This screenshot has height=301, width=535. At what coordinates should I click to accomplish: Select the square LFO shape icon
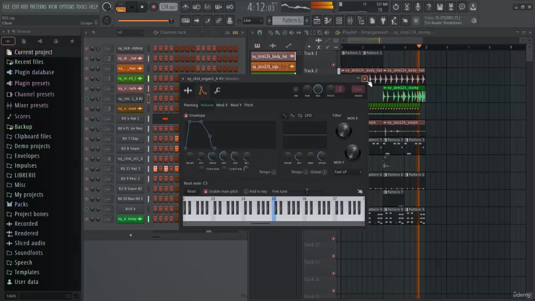point(300,115)
